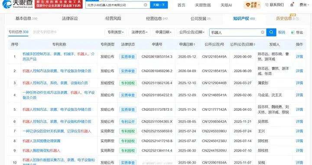Open 天眼AI in the top navigation
The image size is (312, 165).
[x=226, y=5]
